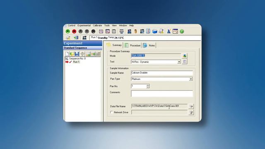Switch to the Procedure tab
Viewport: 265px width, 149px height.
pos(132,46)
